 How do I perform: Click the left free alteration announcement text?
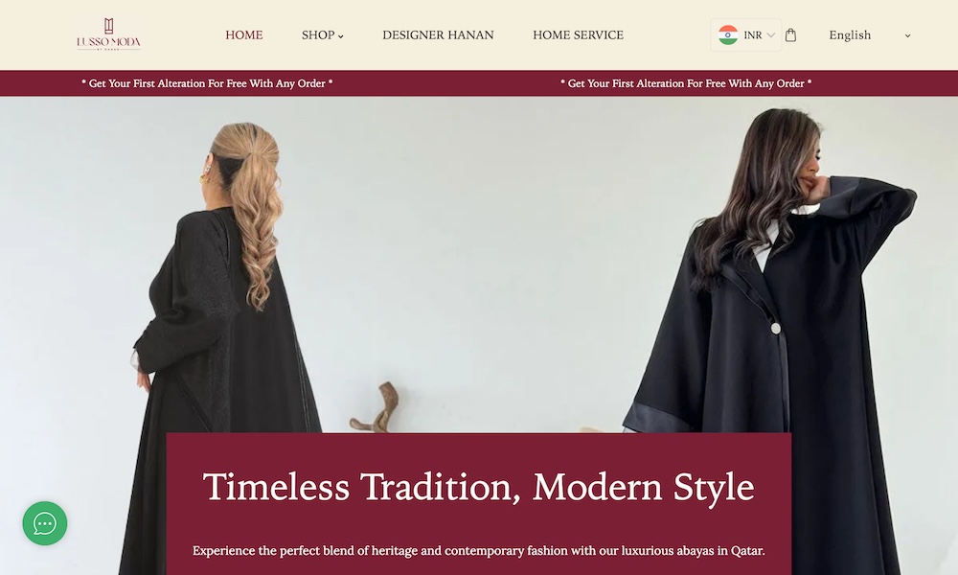207,83
